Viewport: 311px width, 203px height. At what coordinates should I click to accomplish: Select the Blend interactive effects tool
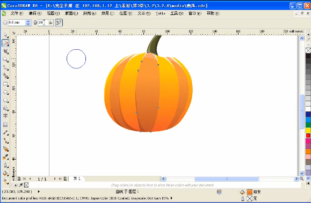[x=5, y=149]
